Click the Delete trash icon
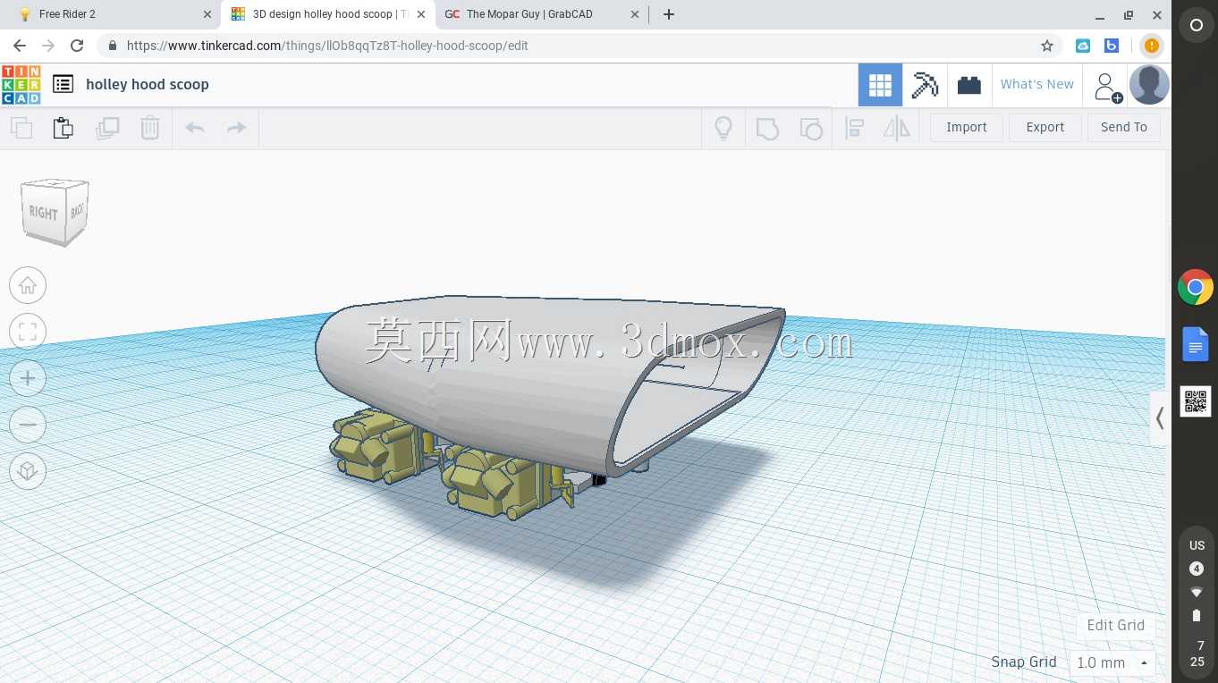This screenshot has width=1218, height=683. [150, 128]
